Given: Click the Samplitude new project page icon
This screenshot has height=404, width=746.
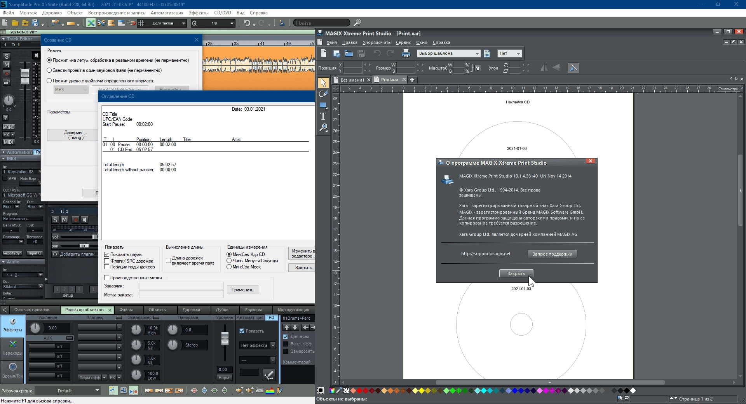Looking at the screenshot, I should pos(5,23).
